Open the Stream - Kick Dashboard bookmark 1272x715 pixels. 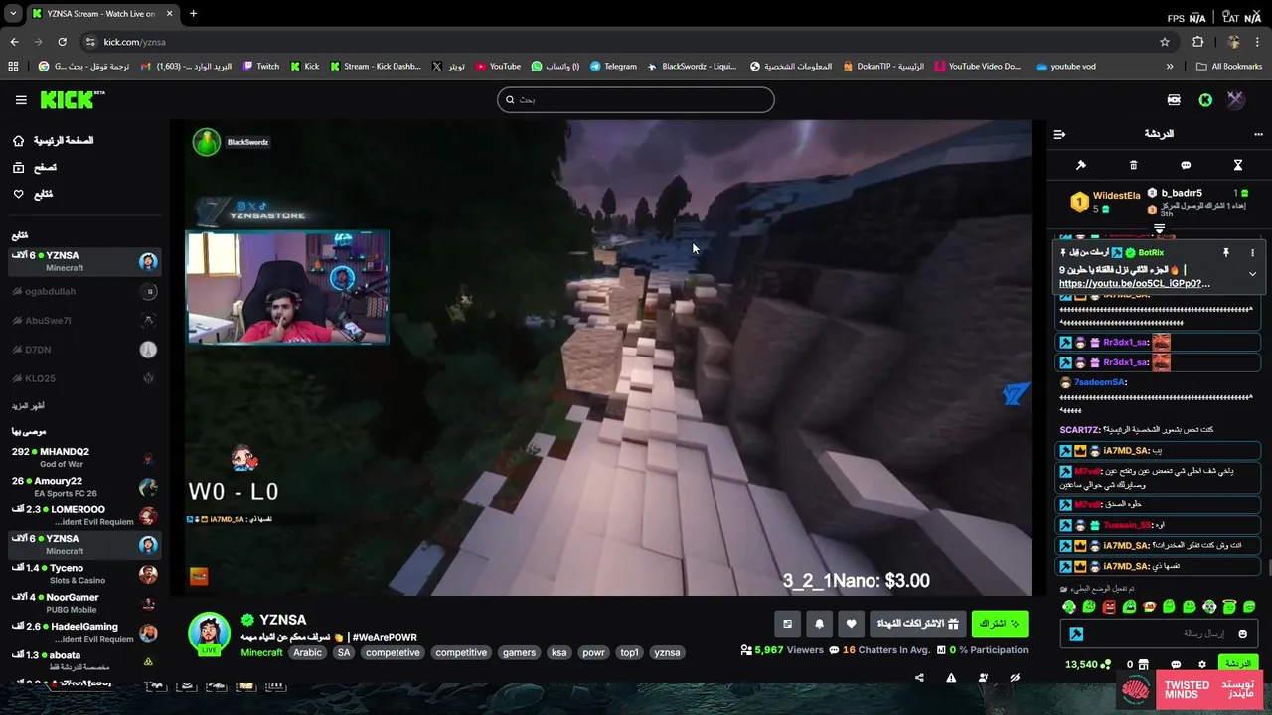click(375, 67)
